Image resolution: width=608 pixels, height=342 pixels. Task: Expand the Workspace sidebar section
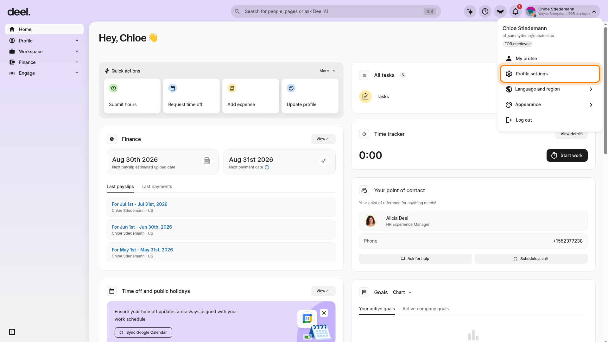coord(44,51)
